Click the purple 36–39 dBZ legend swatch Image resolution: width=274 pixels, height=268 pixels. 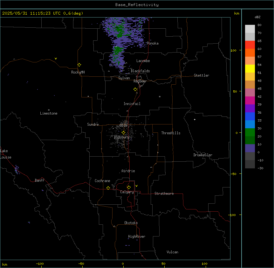250,108
